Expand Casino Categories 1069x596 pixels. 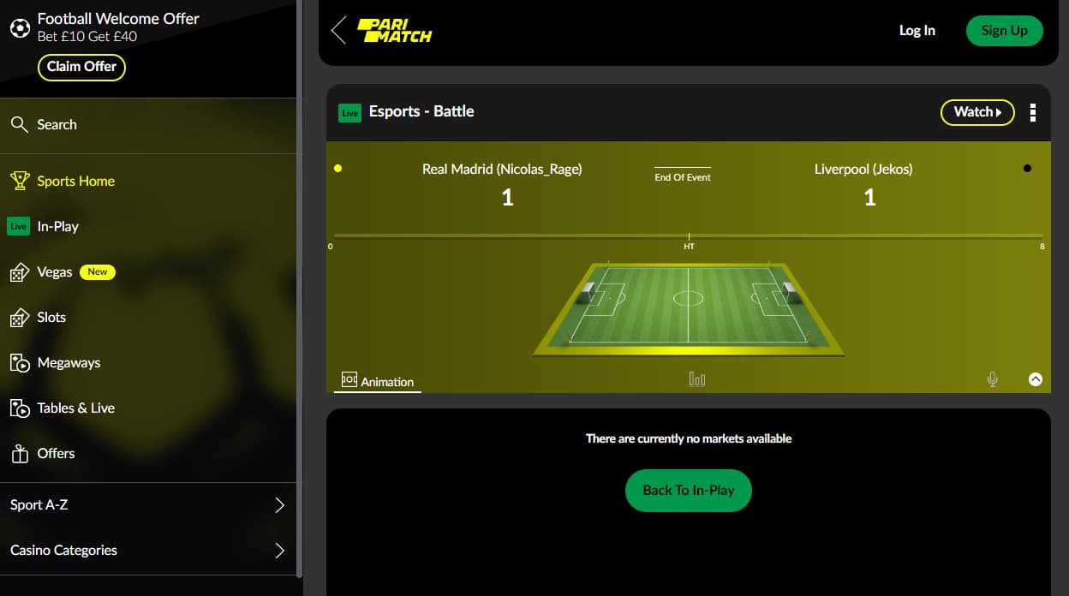click(148, 551)
